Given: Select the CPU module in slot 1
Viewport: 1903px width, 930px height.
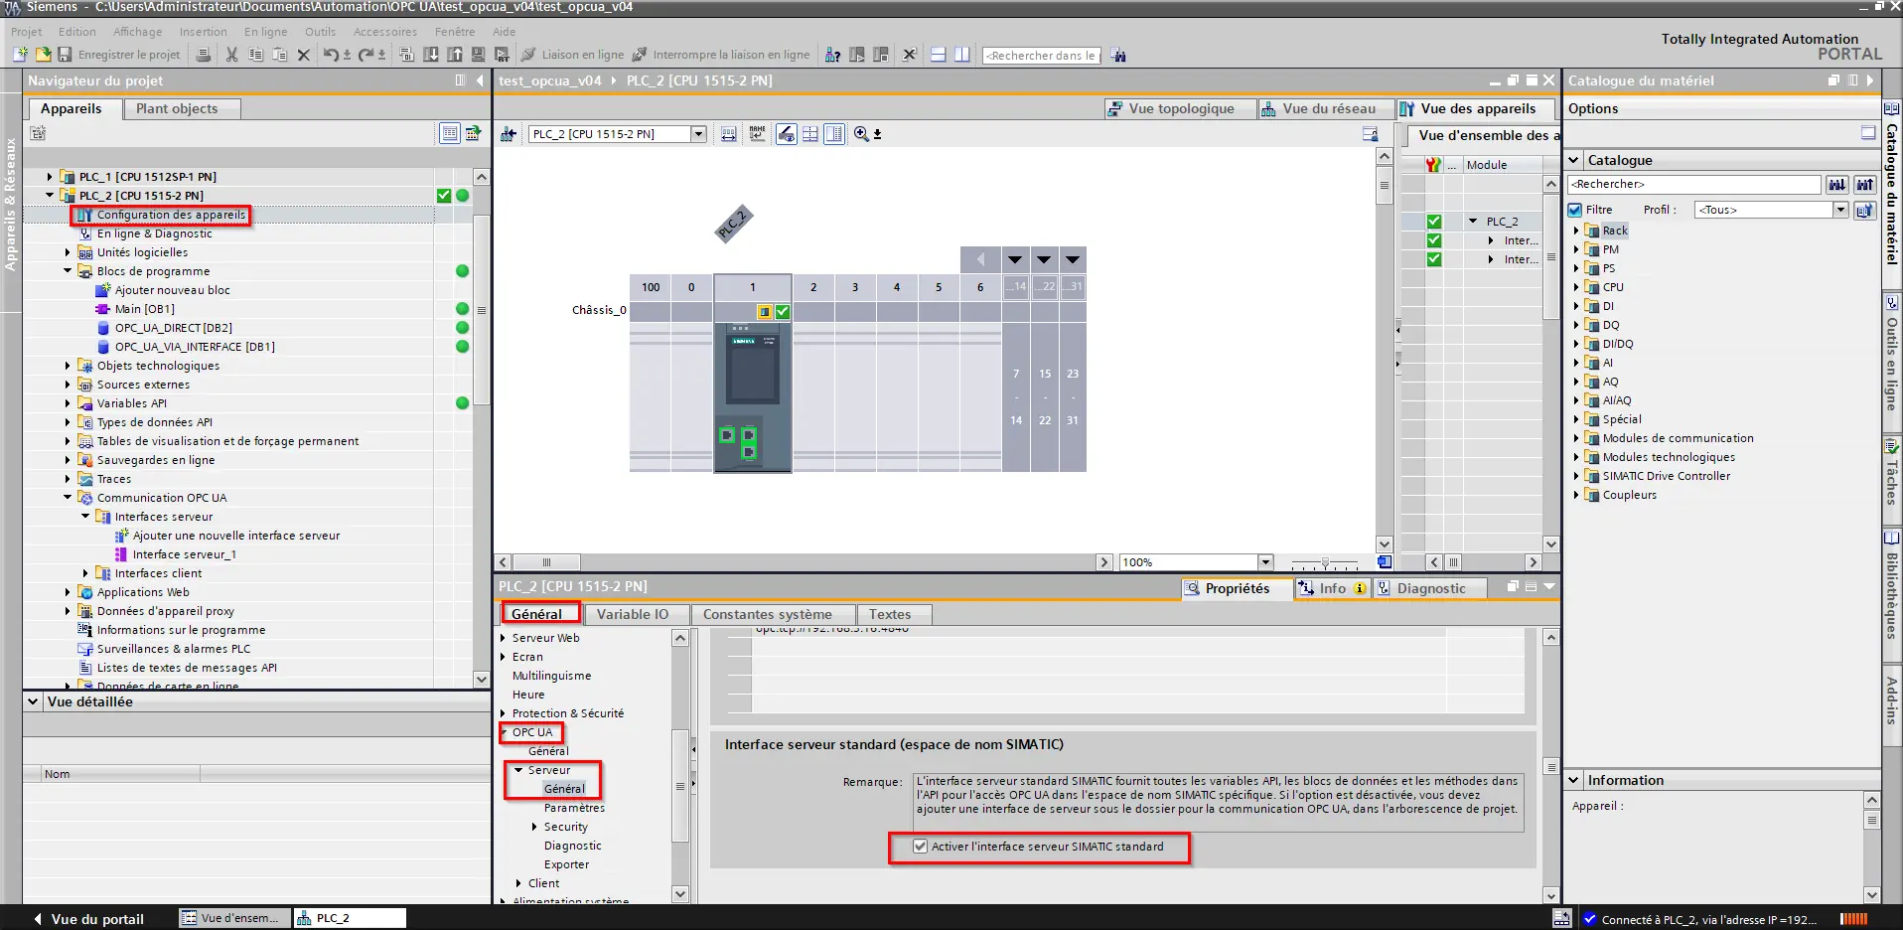Looking at the screenshot, I should coord(753,397).
